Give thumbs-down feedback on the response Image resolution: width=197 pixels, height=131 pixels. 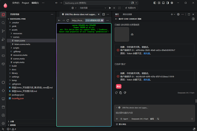point(125,93)
